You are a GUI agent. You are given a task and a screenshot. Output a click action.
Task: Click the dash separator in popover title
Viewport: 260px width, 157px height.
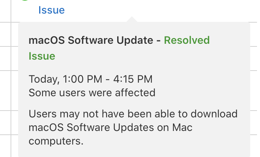[x=160, y=40]
